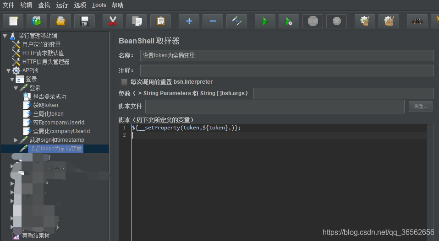Select 获取token extractor node

click(45, 105)
